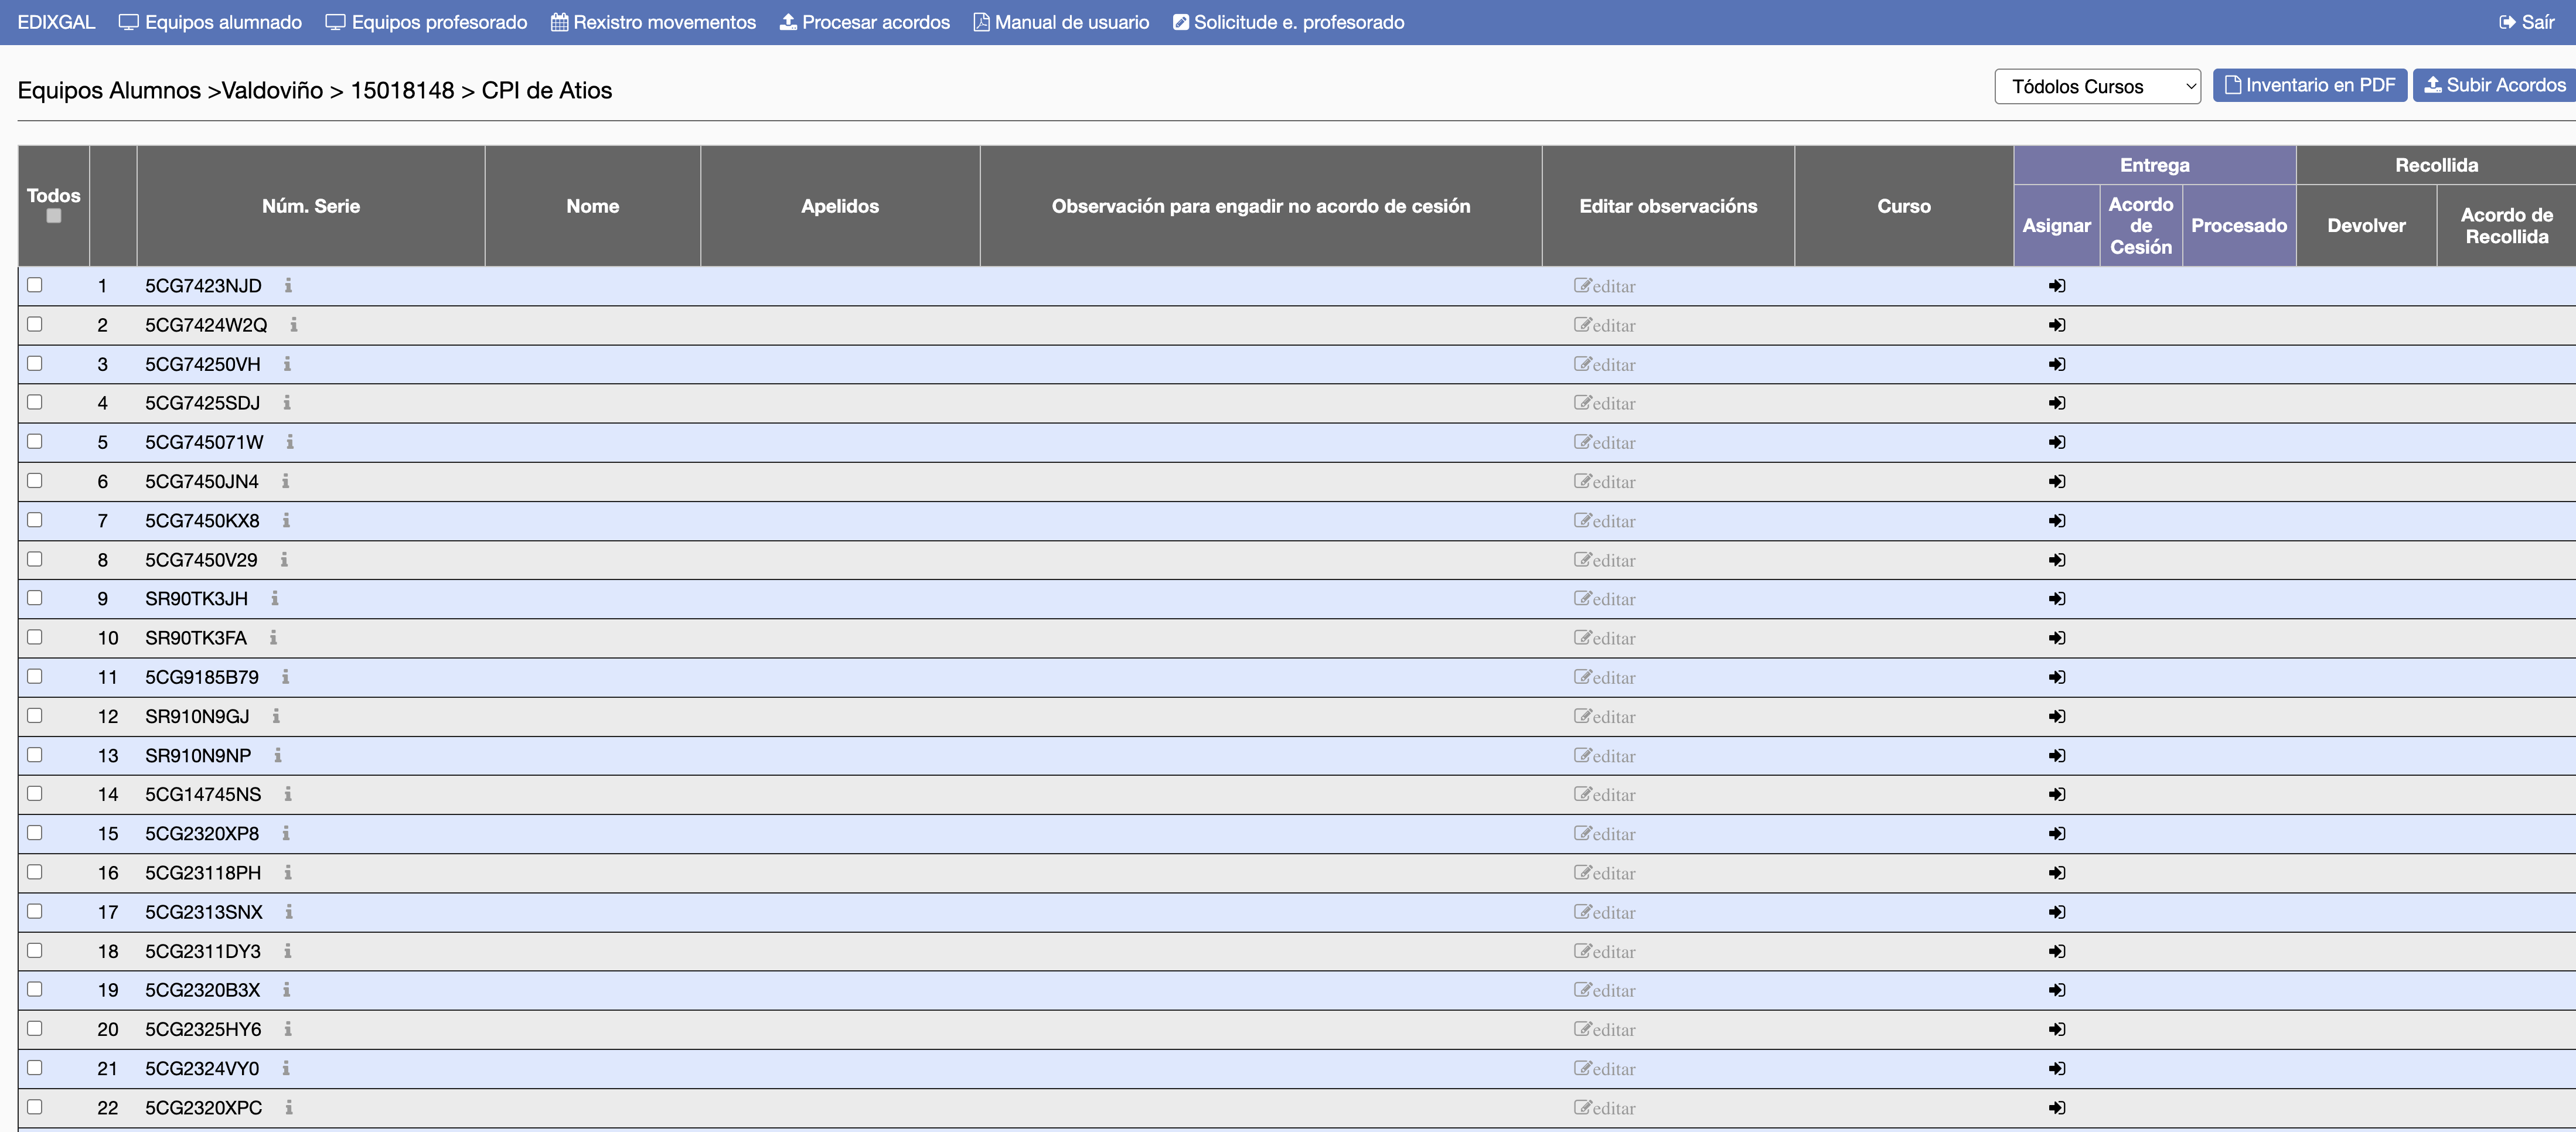Image resolution: width=2576 pixels, height=1132 pixels.
Task: Toggle the Todos select-all checkbox
Action: click(54, 216)
